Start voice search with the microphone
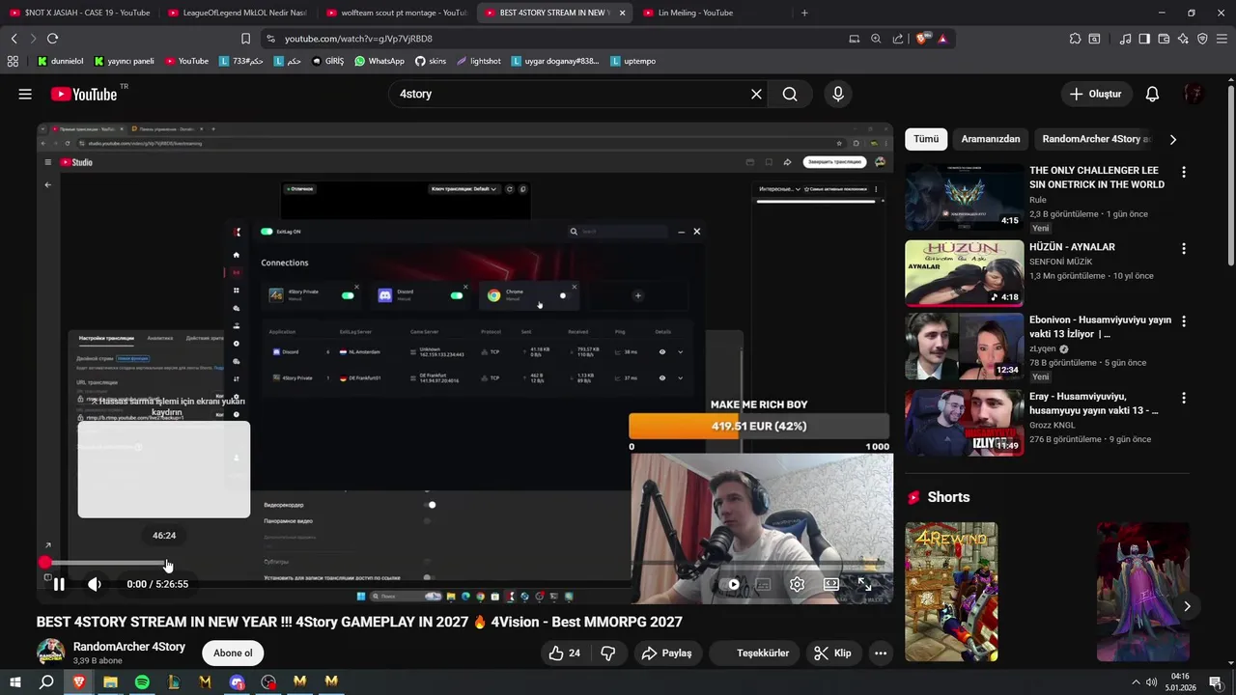Screen dimensions: 1236x695 click(838, 94)
